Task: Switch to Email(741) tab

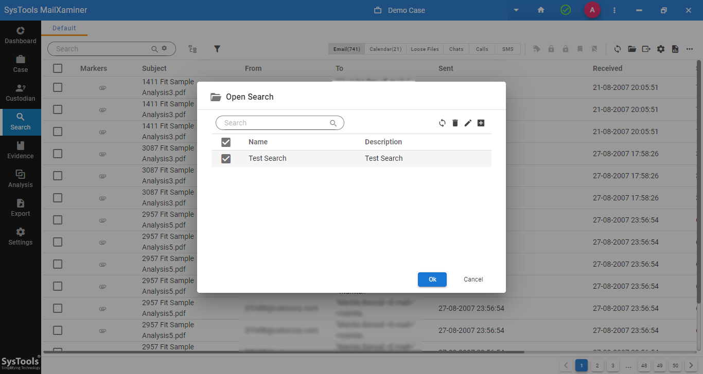Action: coord(347,49)
